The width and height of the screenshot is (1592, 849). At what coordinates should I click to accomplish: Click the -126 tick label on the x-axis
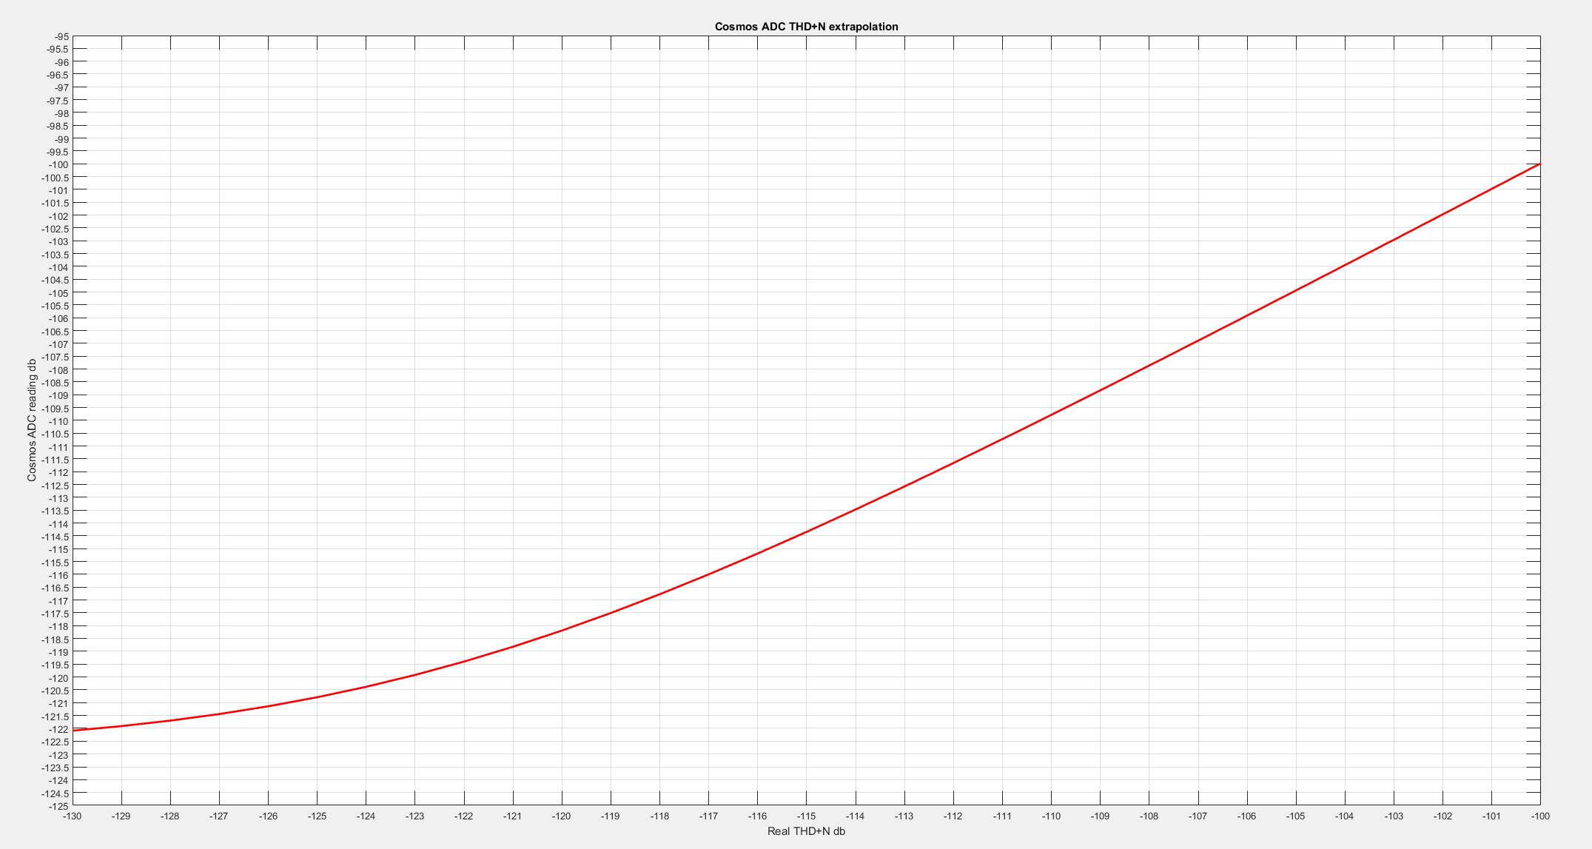coord(268,816)
